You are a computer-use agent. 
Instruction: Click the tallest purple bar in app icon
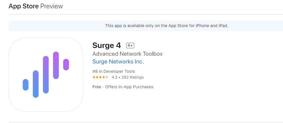[x=56, y=65]
